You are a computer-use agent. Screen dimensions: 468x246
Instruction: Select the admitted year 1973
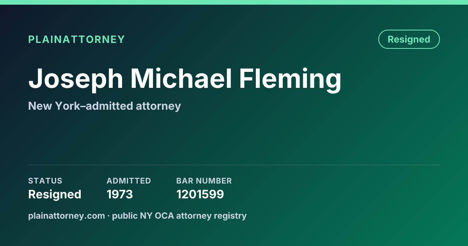(120, 194)
